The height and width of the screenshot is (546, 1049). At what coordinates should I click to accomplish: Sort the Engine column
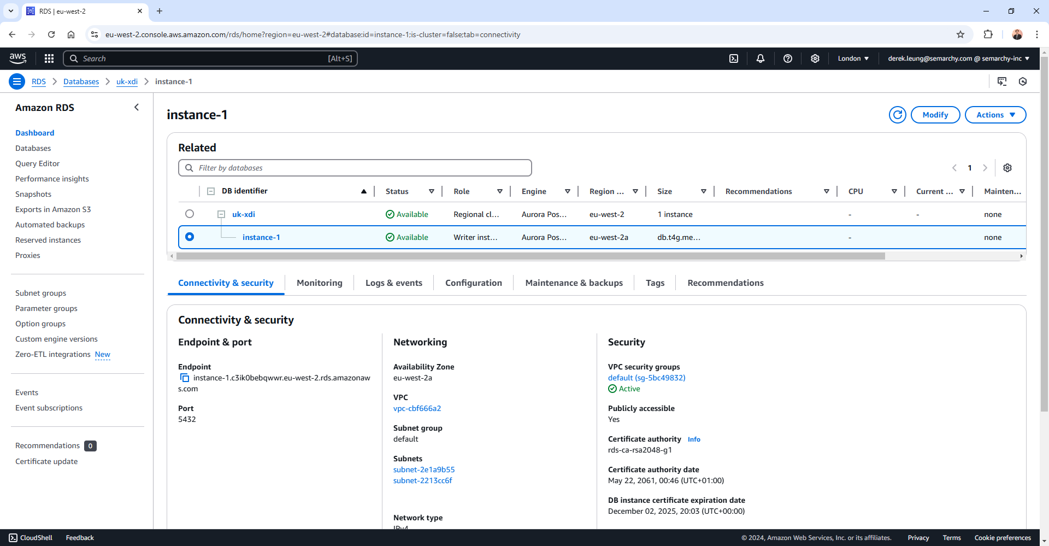point(568,191)
